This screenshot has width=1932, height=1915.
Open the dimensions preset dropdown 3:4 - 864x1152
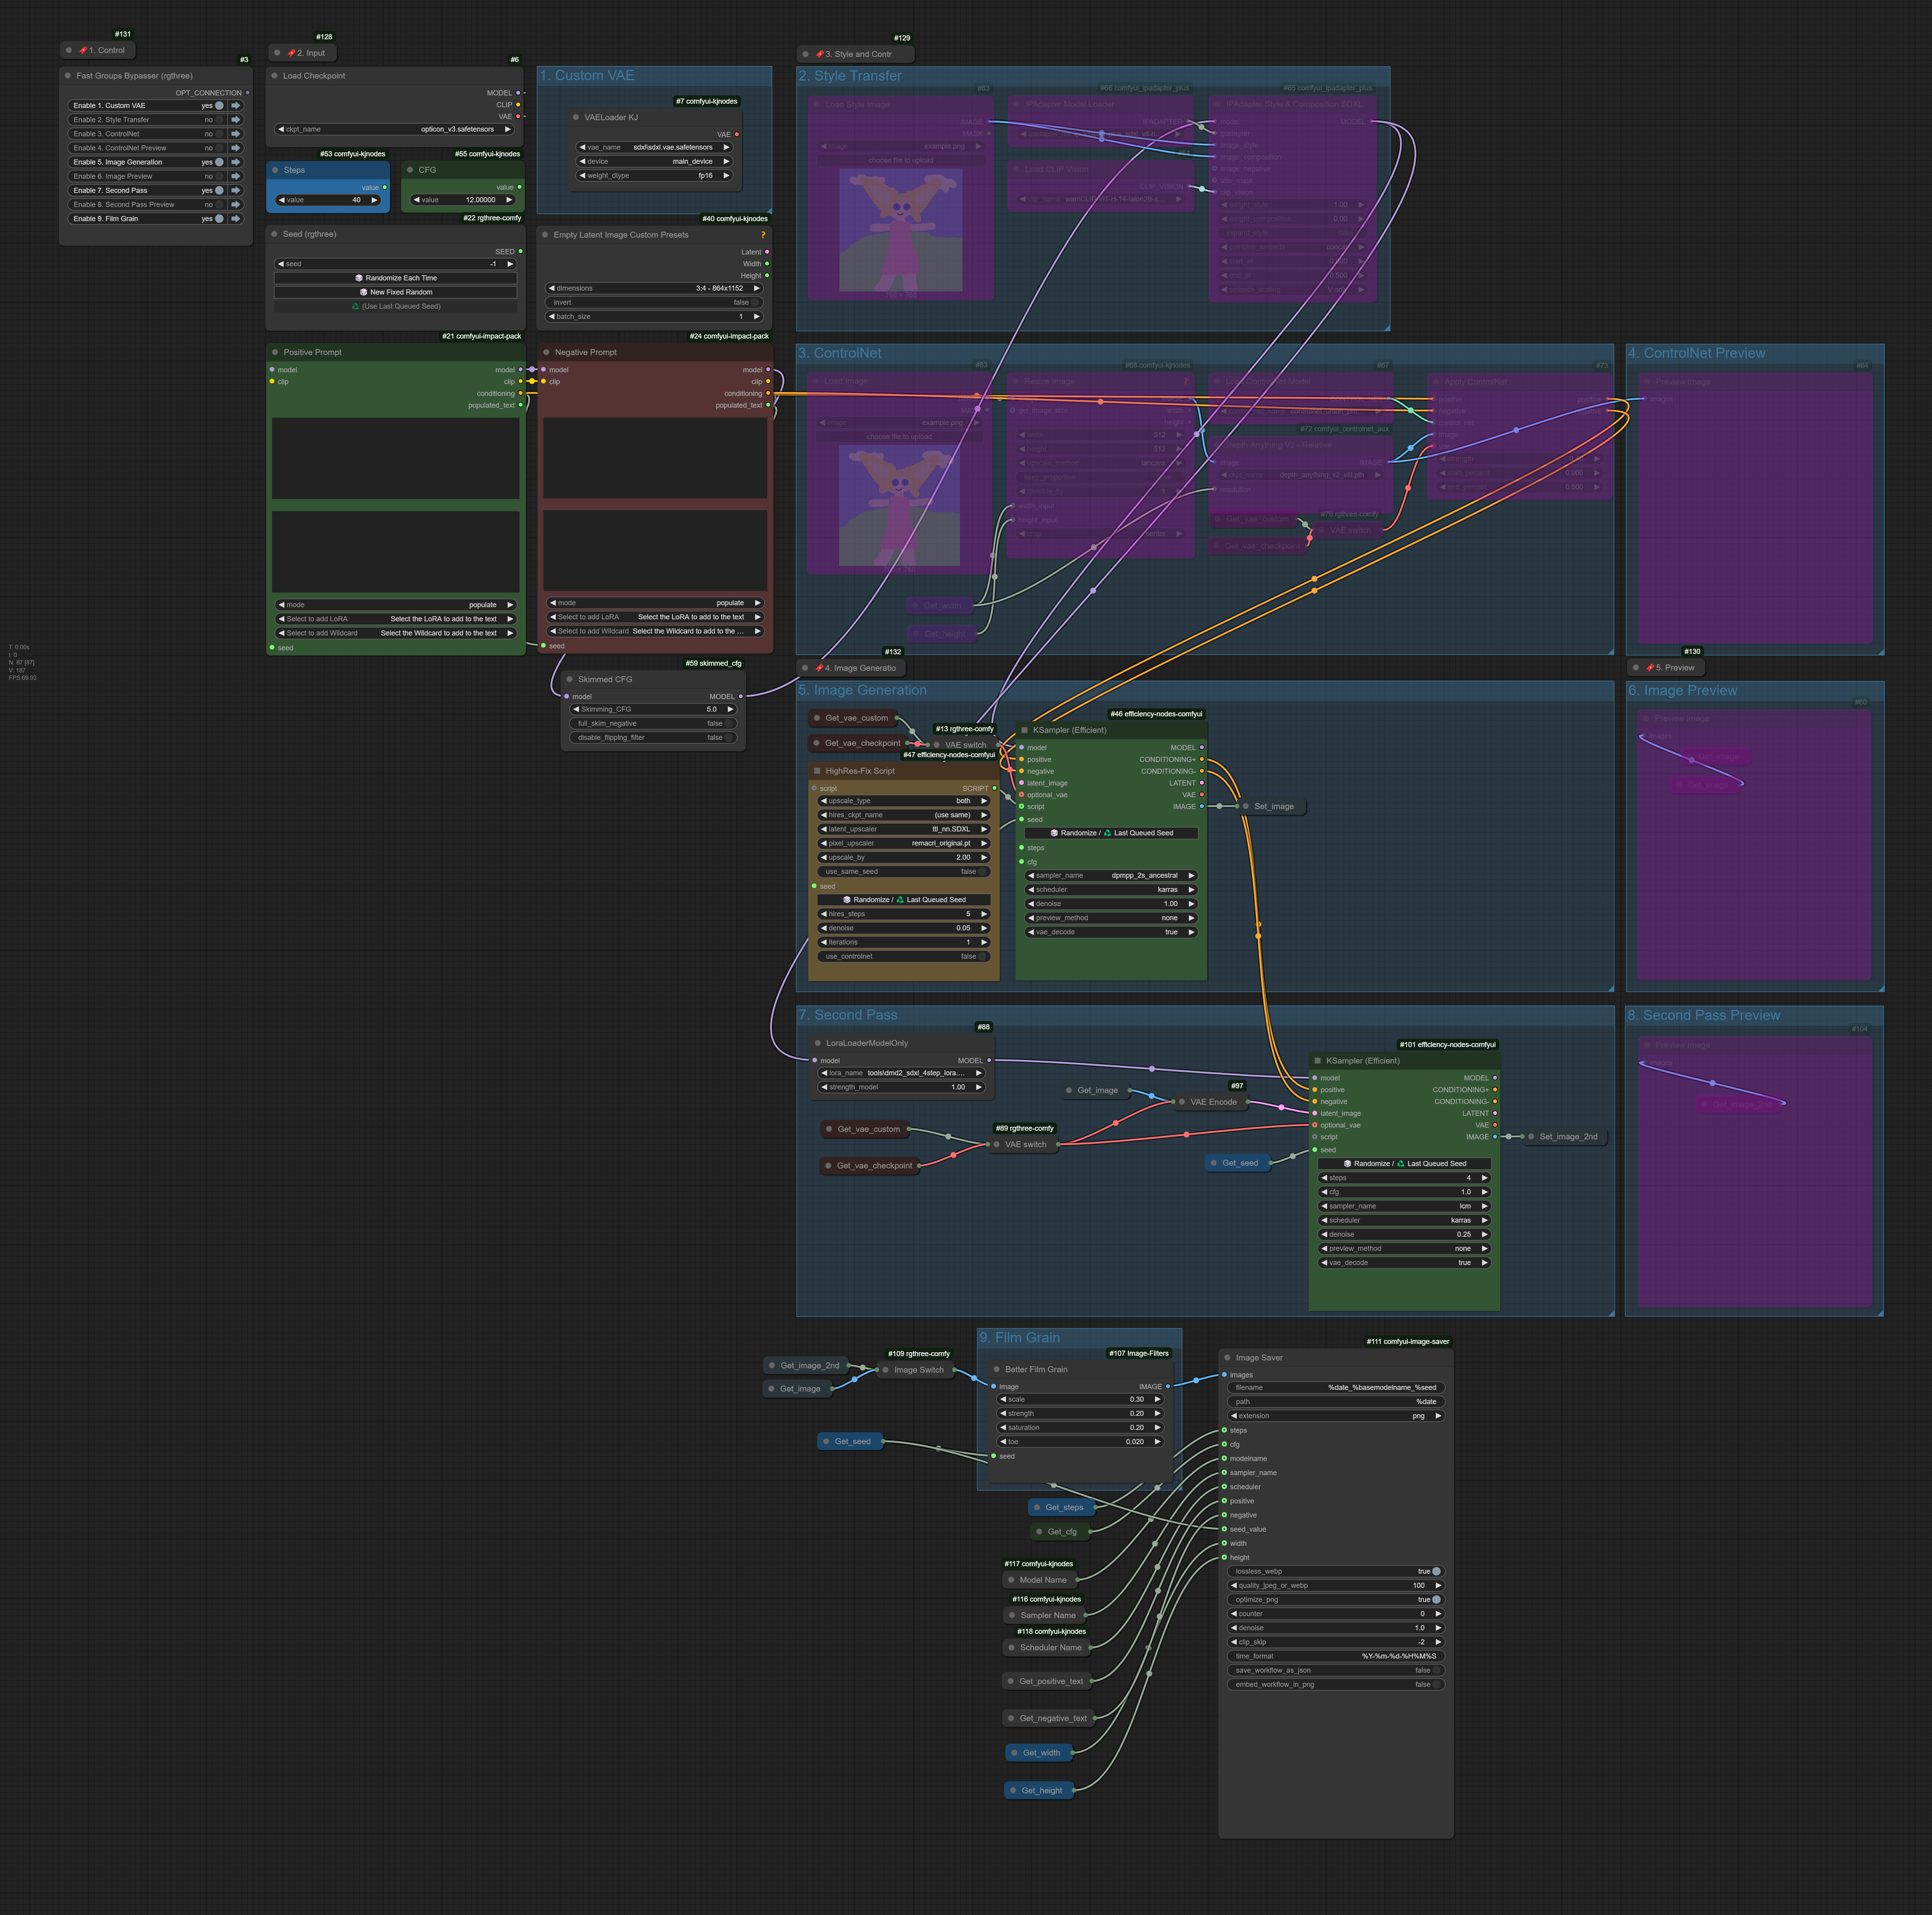pyautogui.click(x=655, y=288)
